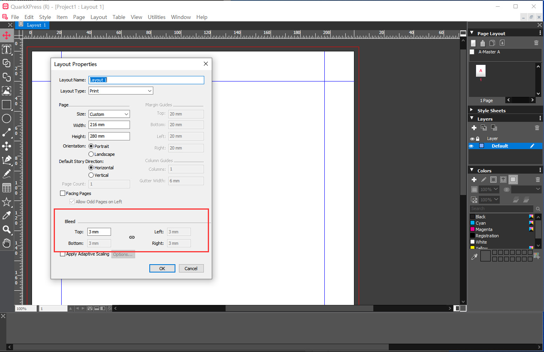Select the Landscape orientation radio button

pos(91,154)
